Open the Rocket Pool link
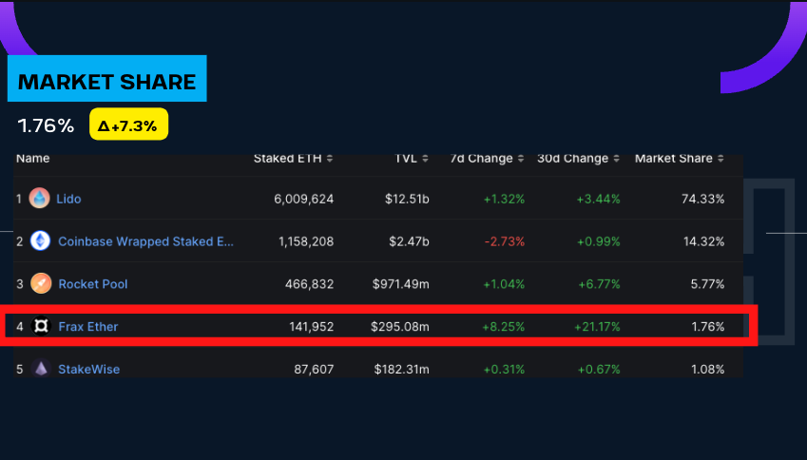This screenshot has height=460, width=807. coord(93,284)
